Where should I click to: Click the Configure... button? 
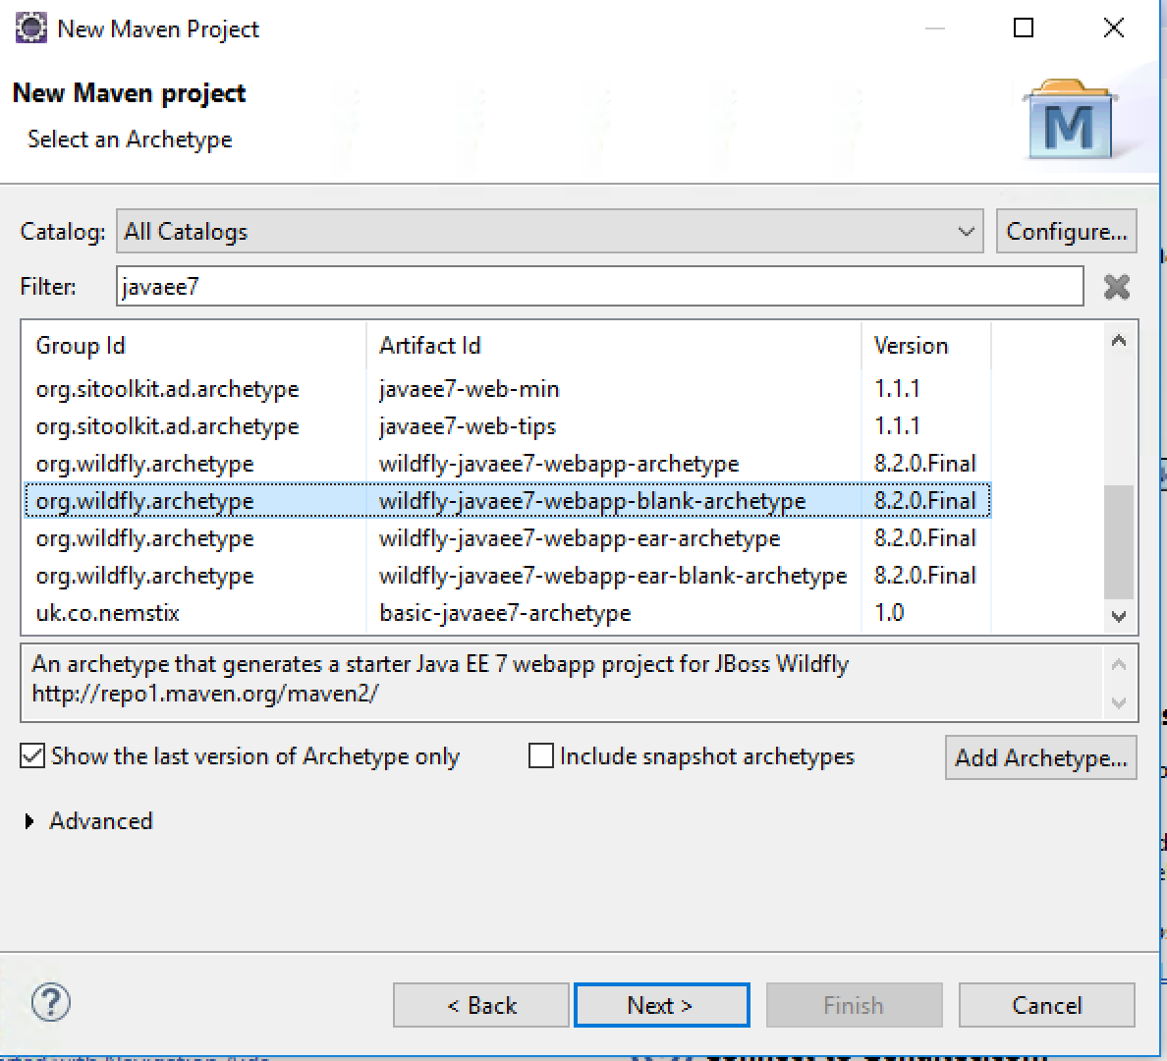click(1066, 232)
